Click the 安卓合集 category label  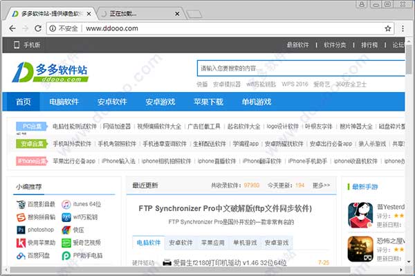(x=32, y=144)
